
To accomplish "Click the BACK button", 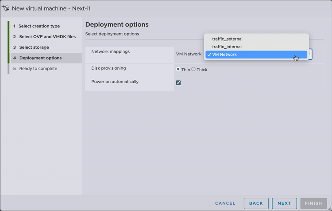I will click(256, 203).
